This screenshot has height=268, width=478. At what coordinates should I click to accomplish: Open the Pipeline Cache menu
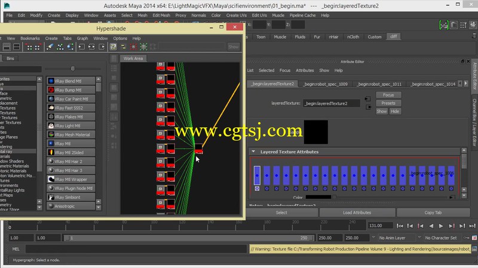(x=303, y=15)
